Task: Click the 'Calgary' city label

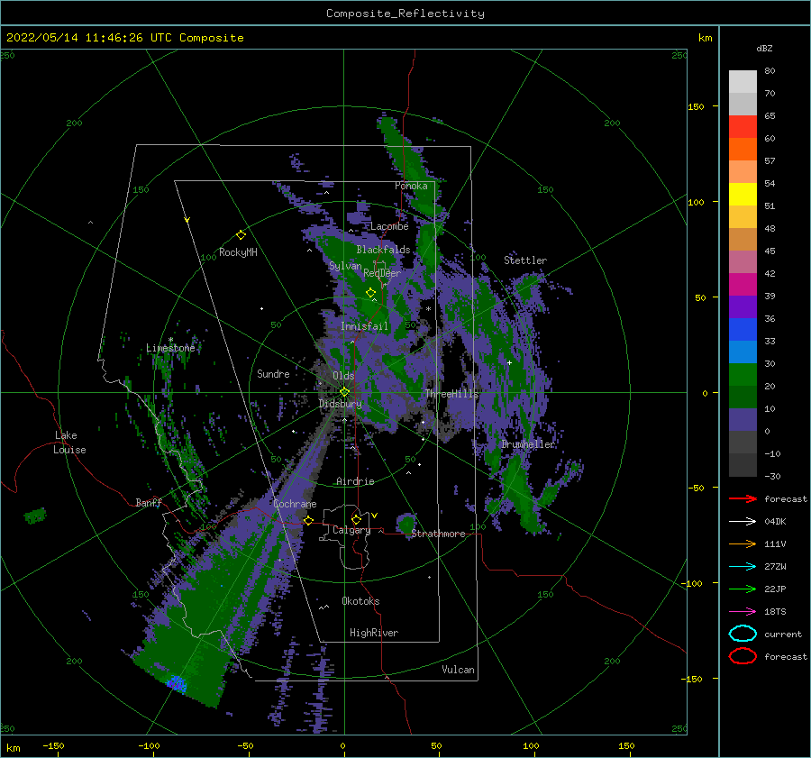Action: point(351,530)
